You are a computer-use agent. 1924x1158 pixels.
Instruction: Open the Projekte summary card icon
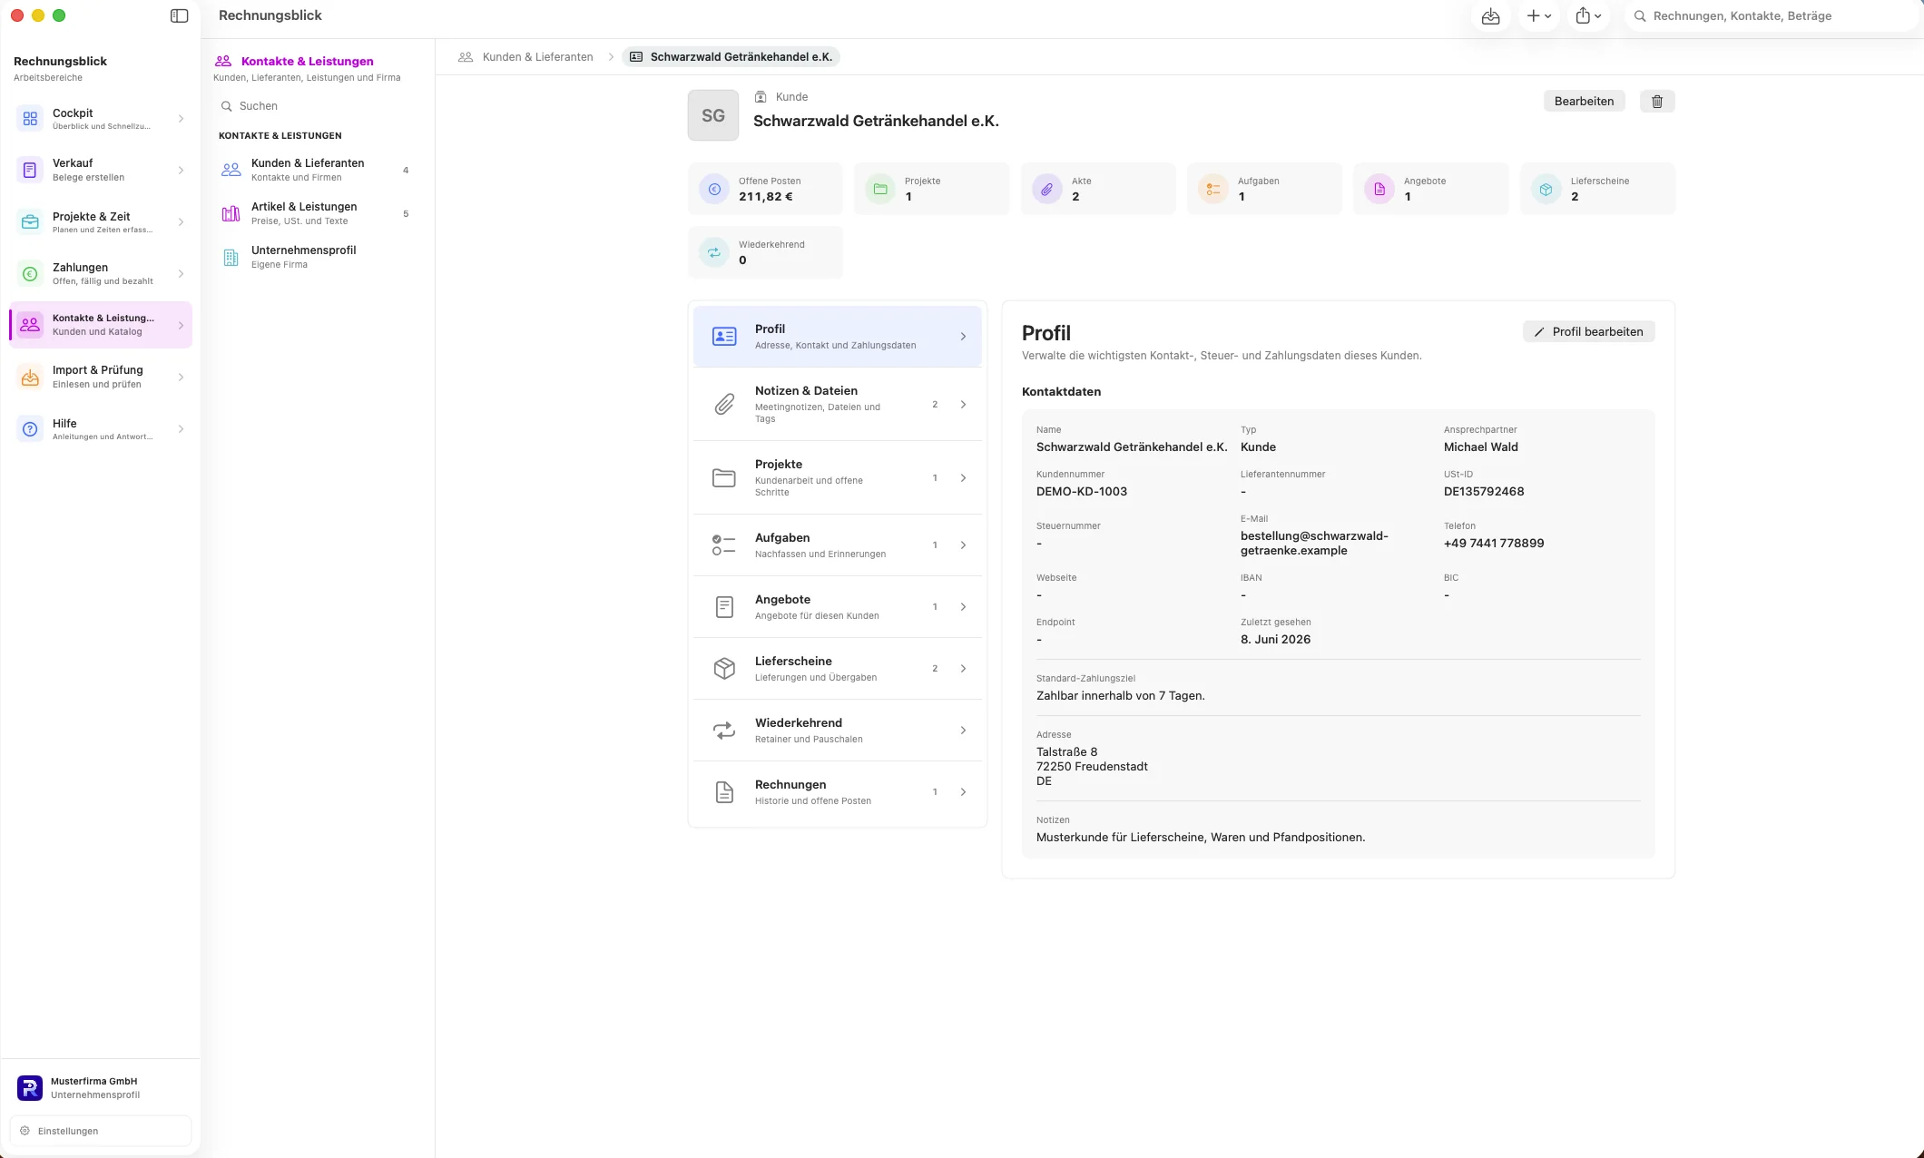pyautogui.click(x=880, y=189)
